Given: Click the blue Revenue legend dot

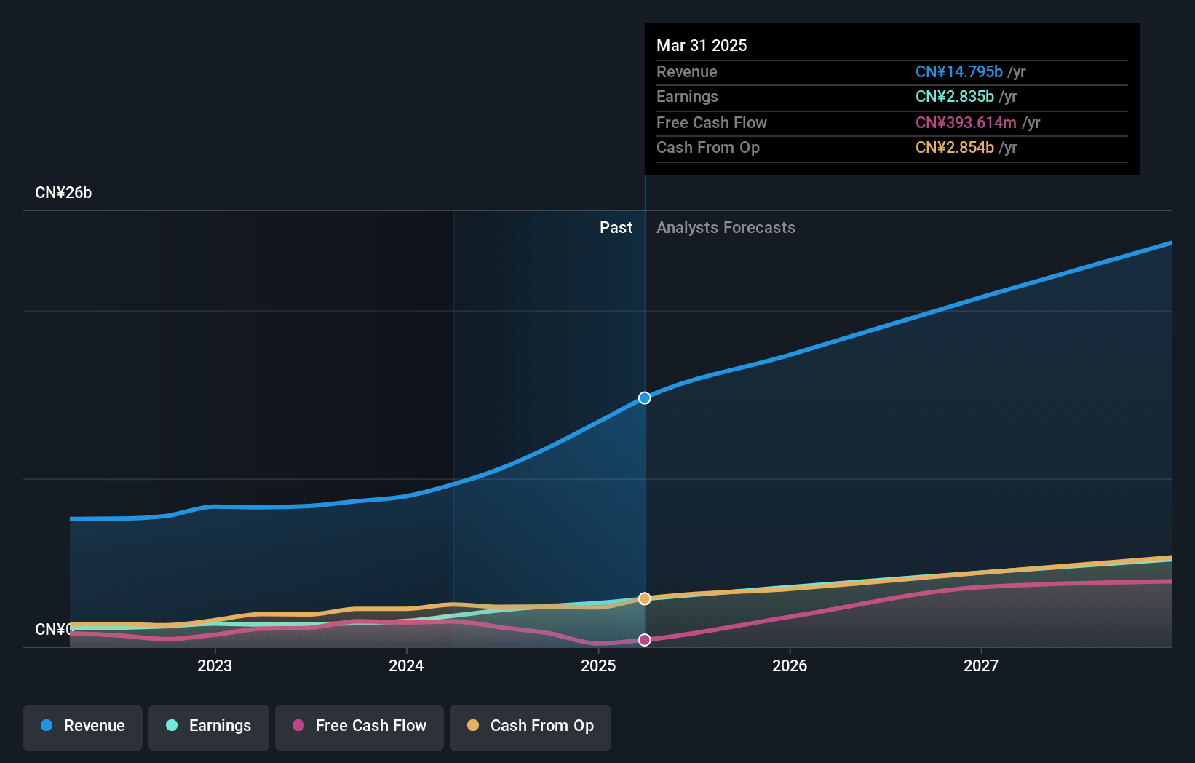Looking at the screenshot, I should click(47, 725).
